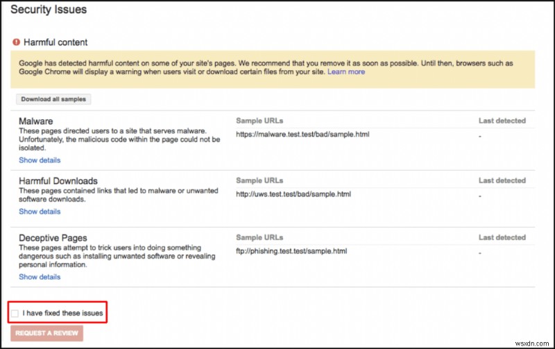Select the Harmful Downloads section heading
Screen dimensions: 555x349
(x=58, y=181)
